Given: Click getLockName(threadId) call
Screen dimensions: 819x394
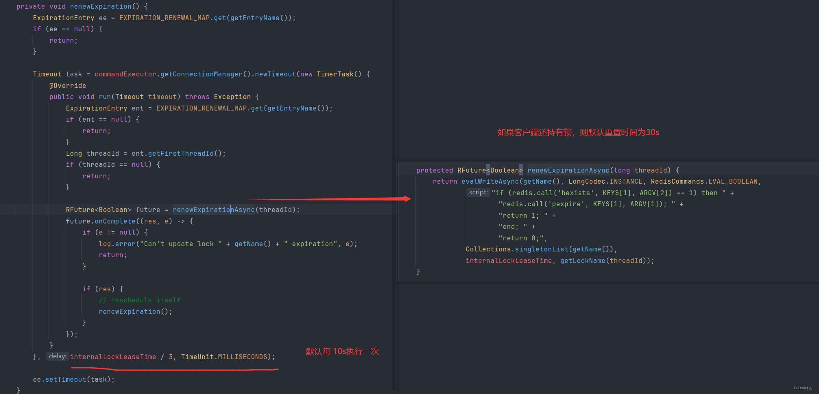Looking at the screenshot, I should pyautogui.click(x=605, y=261).
